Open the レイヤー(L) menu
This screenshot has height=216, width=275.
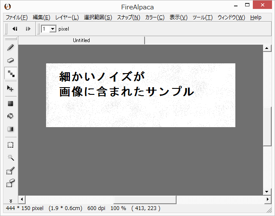(67, 17)
